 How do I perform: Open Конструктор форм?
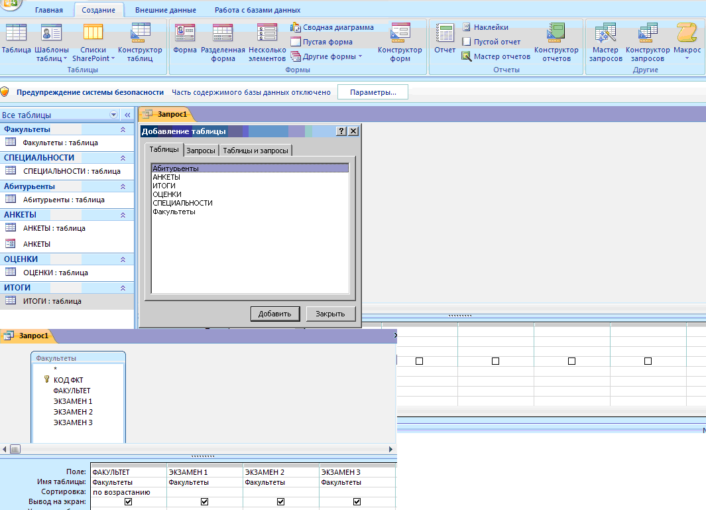pos(400,43)
